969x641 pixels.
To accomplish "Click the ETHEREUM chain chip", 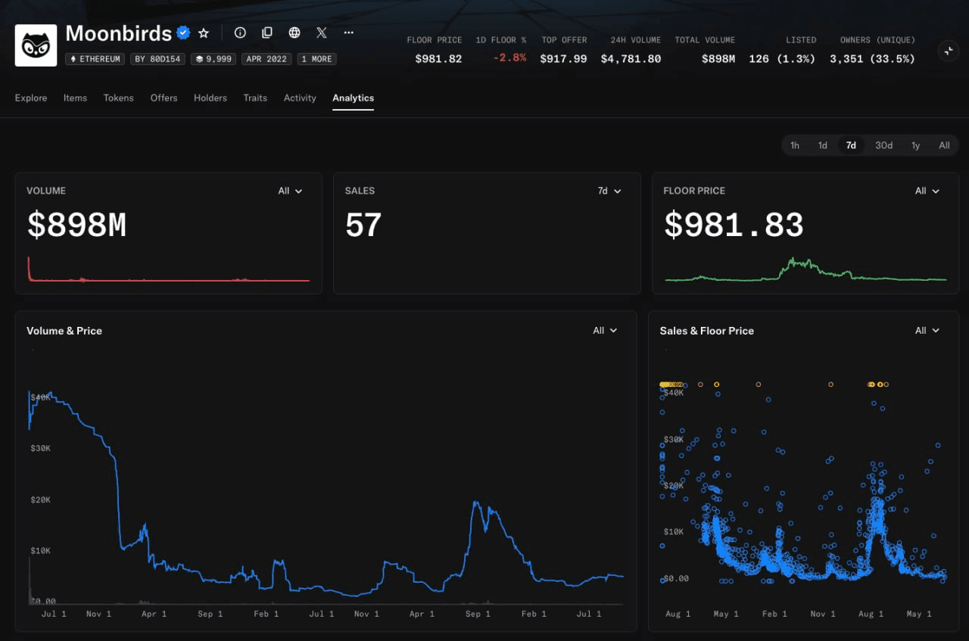I will coord(95,59).
